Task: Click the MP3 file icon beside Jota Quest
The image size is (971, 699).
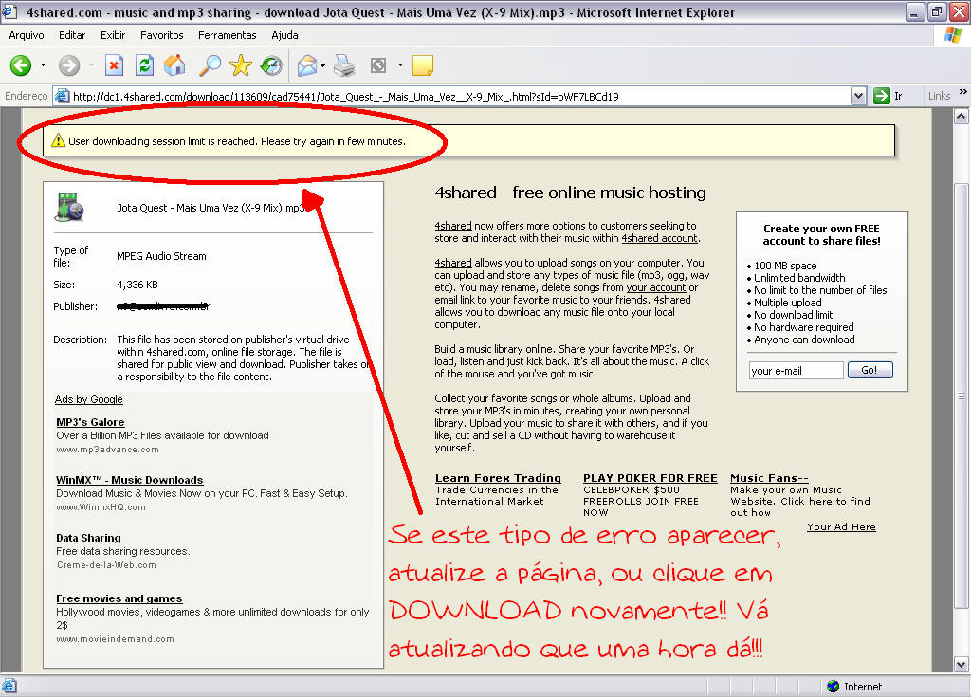Action: click(68, 208)
